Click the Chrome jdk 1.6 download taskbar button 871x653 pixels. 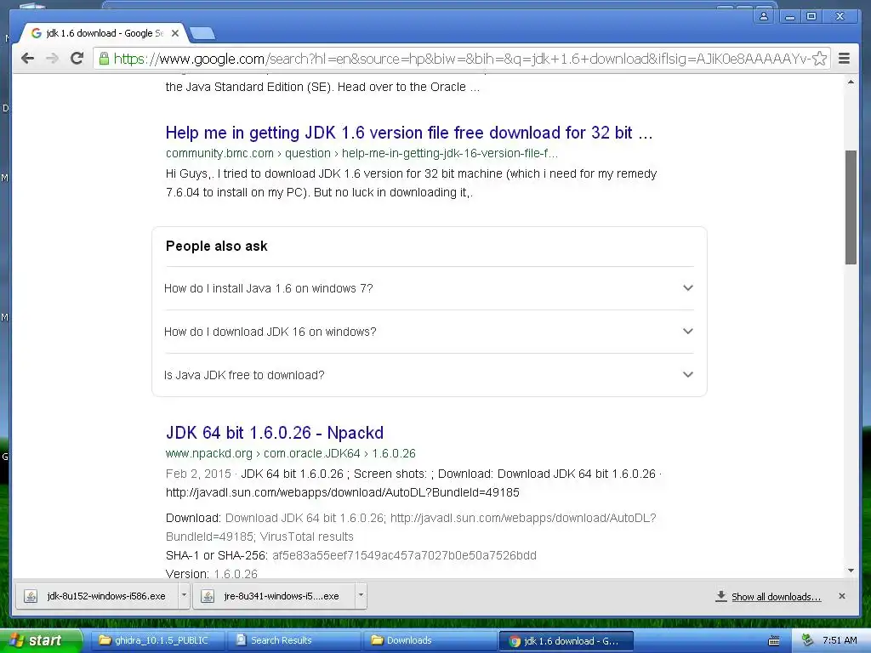[x=566, y=641]
